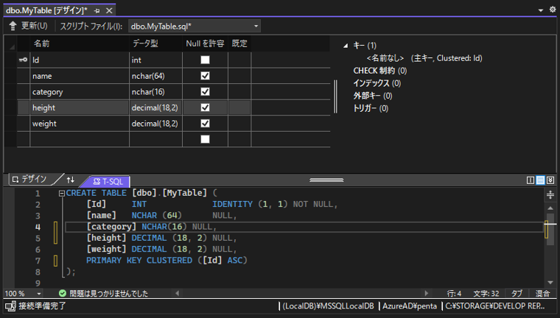Click the int data type cell
The height and width of the screenshot is (318, 560).
coord(155,60)
